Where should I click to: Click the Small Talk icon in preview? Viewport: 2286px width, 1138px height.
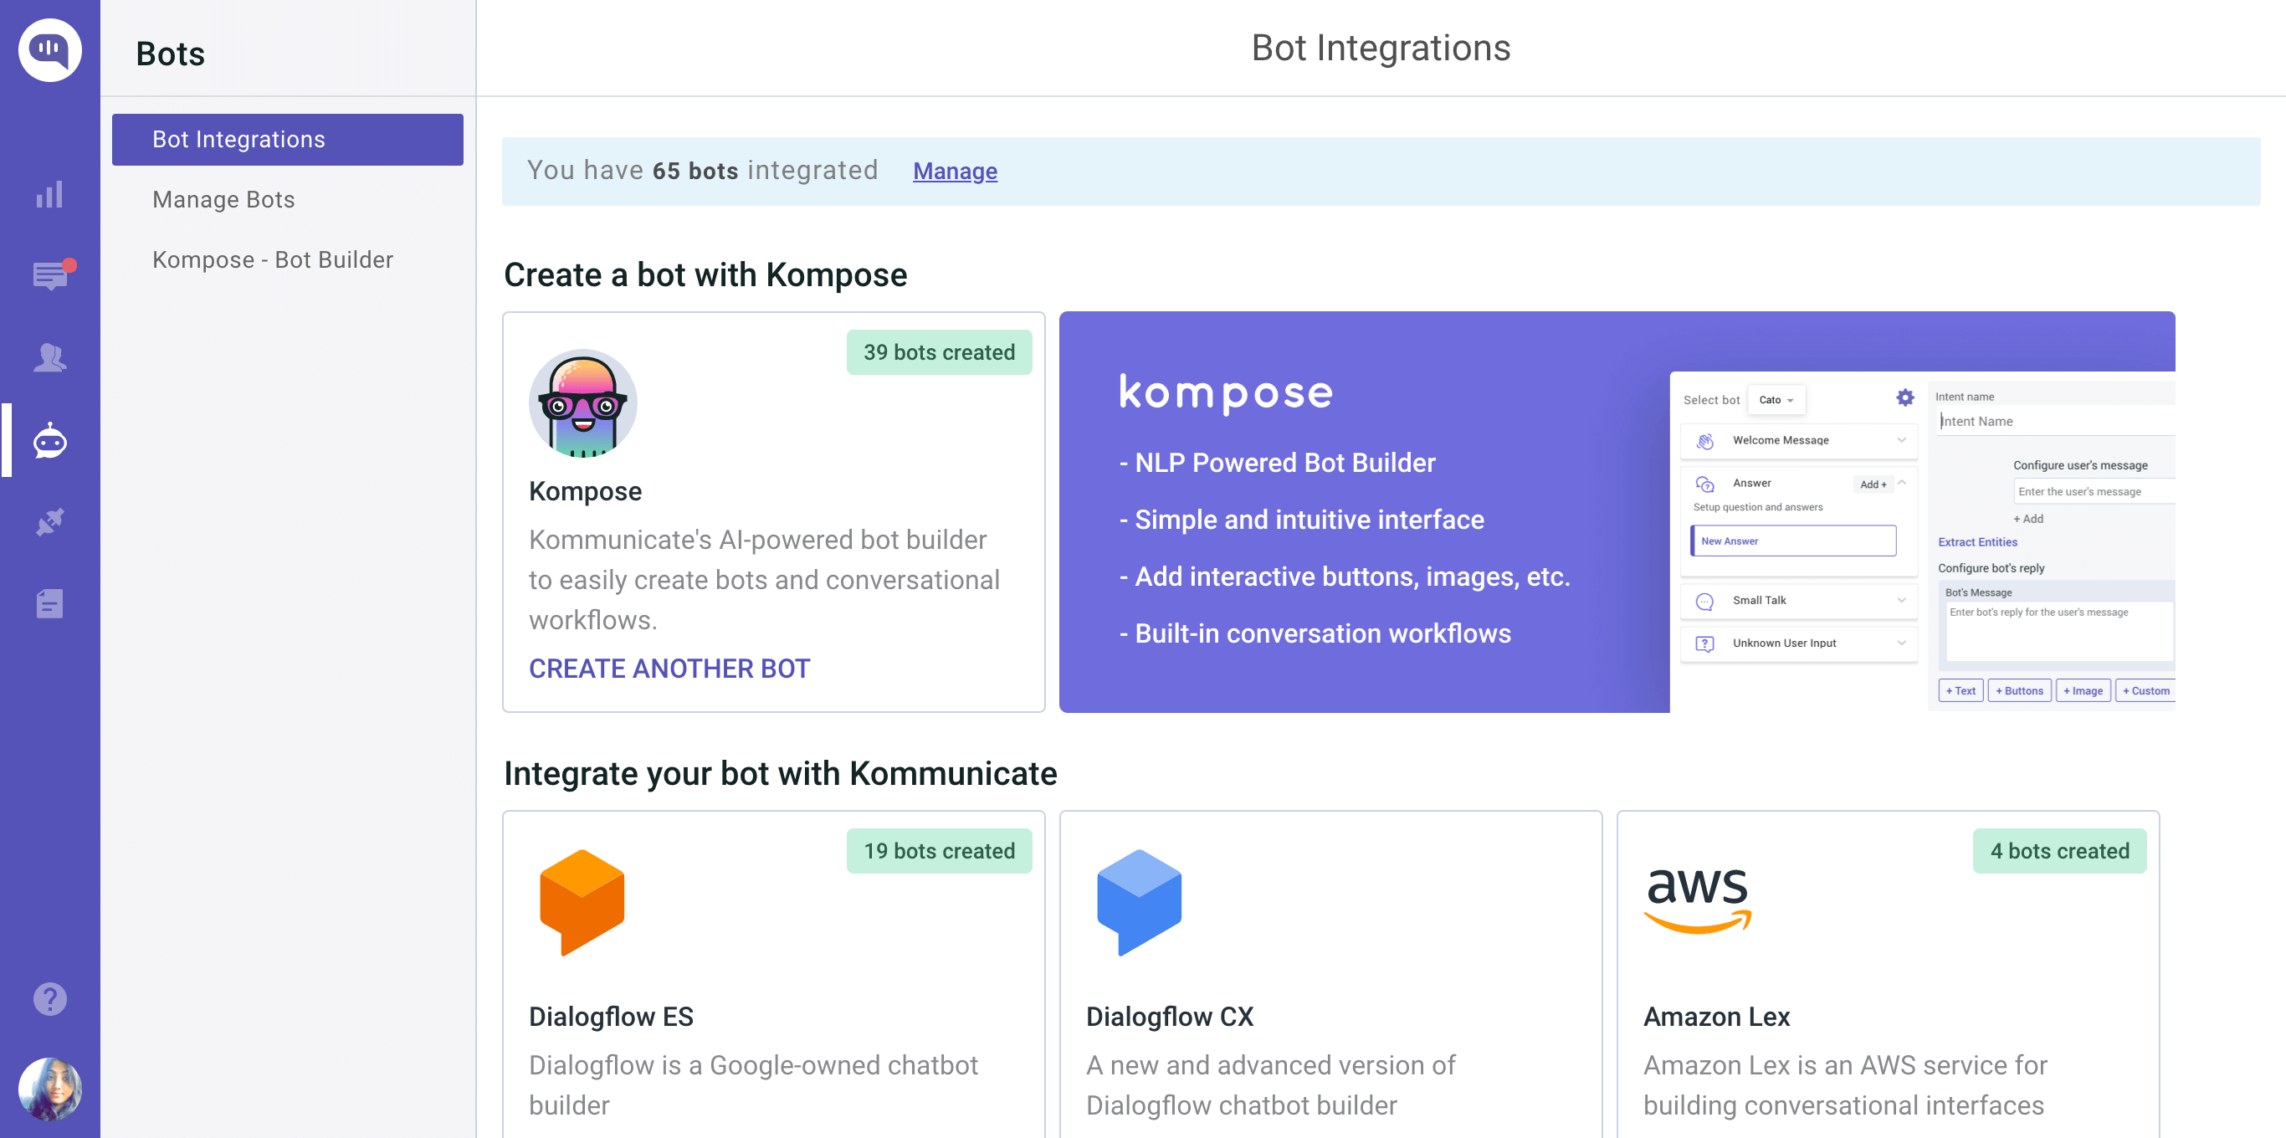click(1704, 601)
